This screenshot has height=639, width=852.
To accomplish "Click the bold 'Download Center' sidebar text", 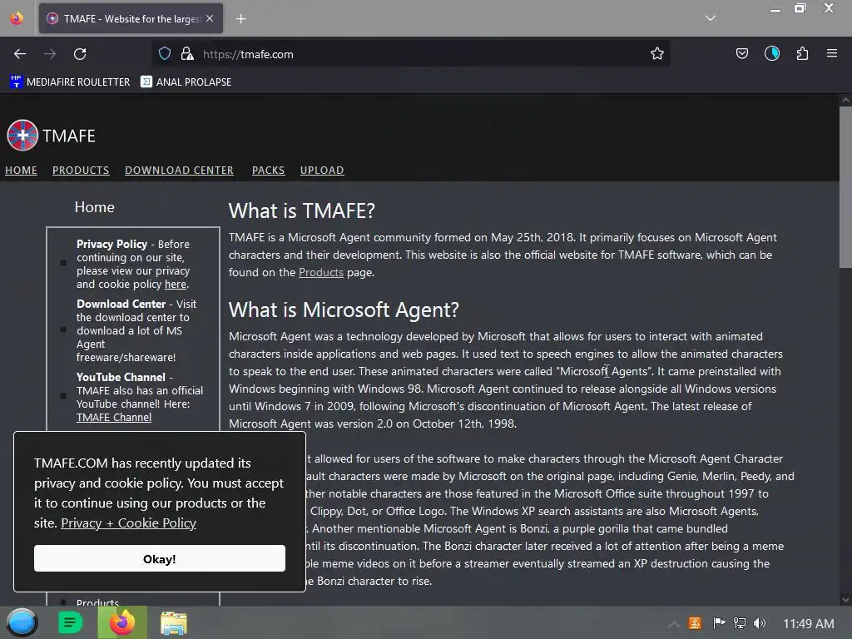I will pos(121,304).
